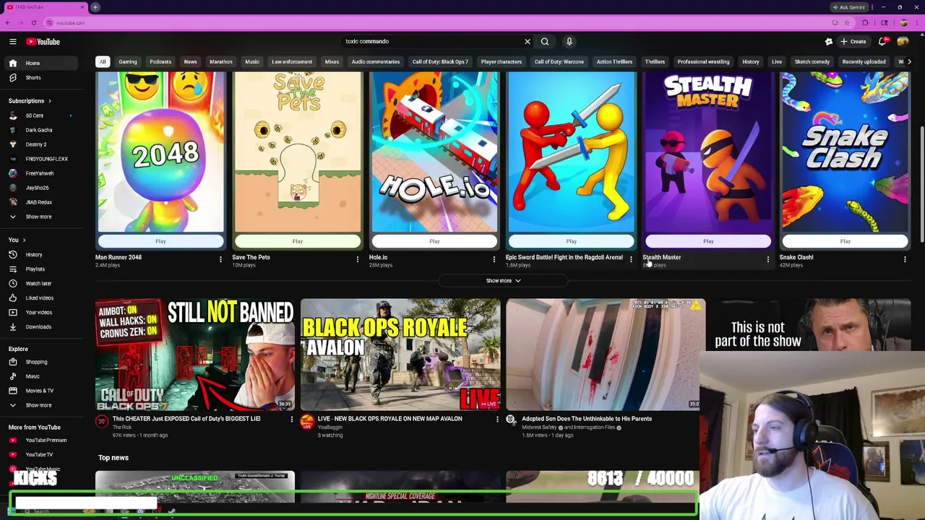Screen dimensions: 925x520
Task: Open the JIAB Redux subscription channel
Action: click(41, 202)
